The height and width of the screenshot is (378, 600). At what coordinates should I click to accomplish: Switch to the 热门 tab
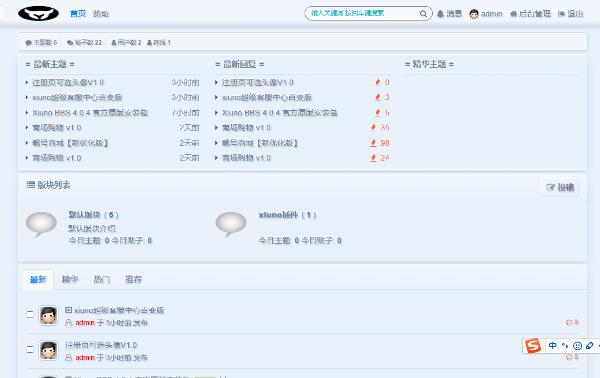pyautogui.click(x=102, y=280)
